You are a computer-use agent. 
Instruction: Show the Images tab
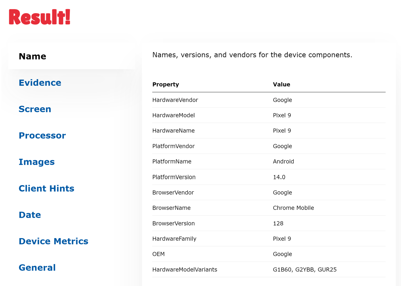[x=37, y=162]
